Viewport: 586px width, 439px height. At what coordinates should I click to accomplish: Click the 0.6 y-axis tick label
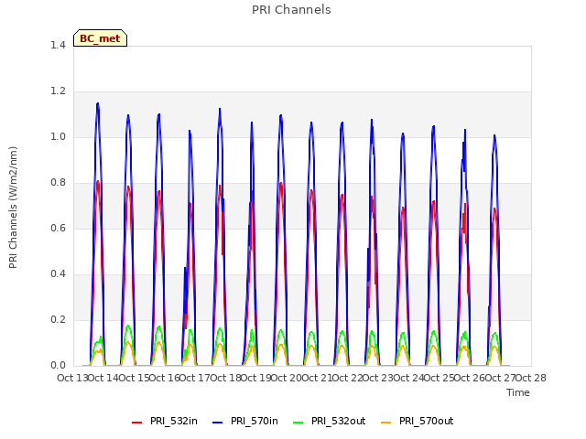[58, 229]
